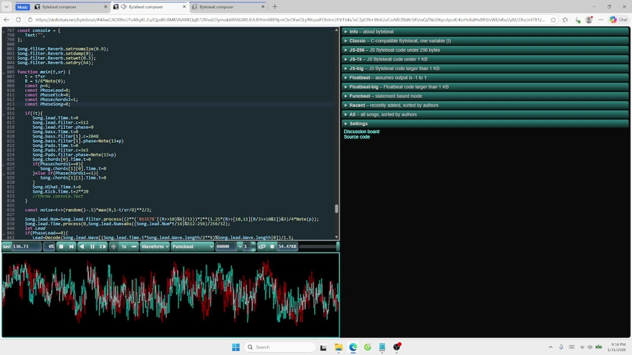Expand the Info – about bytebeat section
The width and height of the screenshot is (632, 355).
tap(486, 32)
